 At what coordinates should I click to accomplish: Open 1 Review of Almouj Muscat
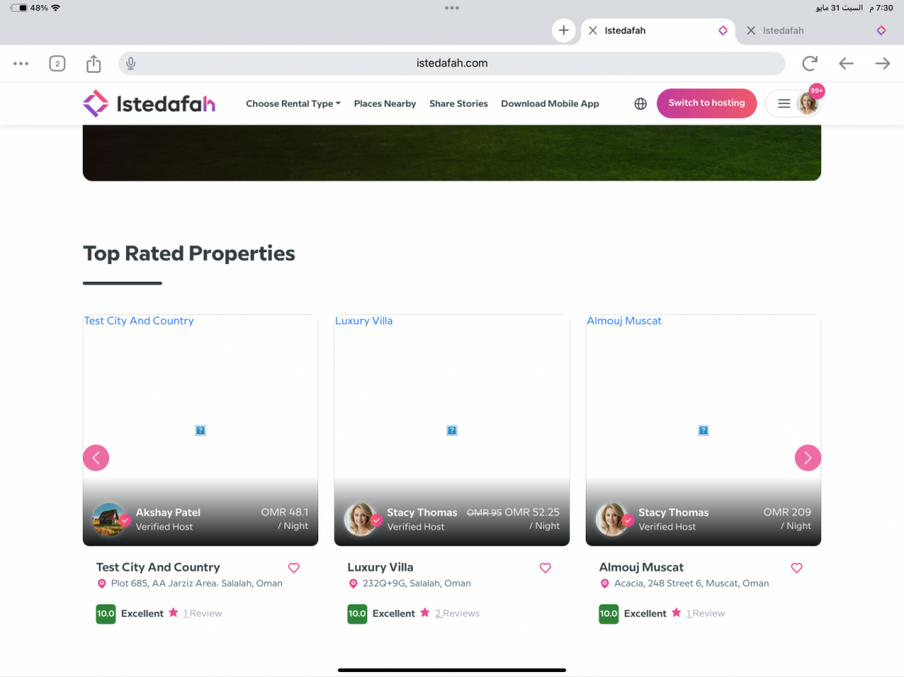tap(705, 614)
